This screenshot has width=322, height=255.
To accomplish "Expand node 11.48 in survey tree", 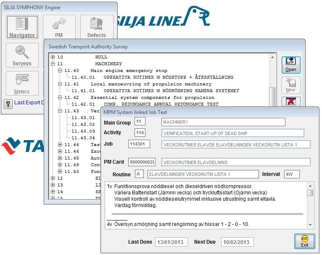I will pos(60,158).
